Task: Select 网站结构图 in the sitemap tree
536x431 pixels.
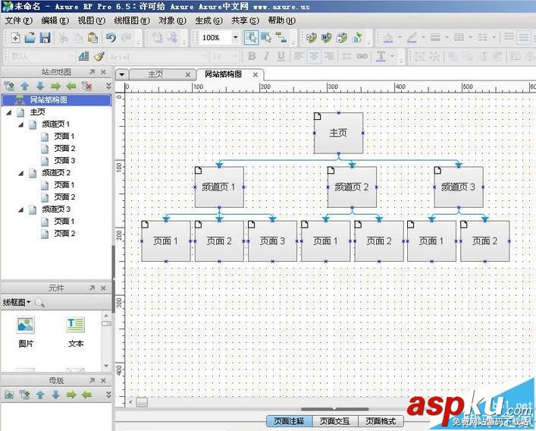Action: (56, 100)
